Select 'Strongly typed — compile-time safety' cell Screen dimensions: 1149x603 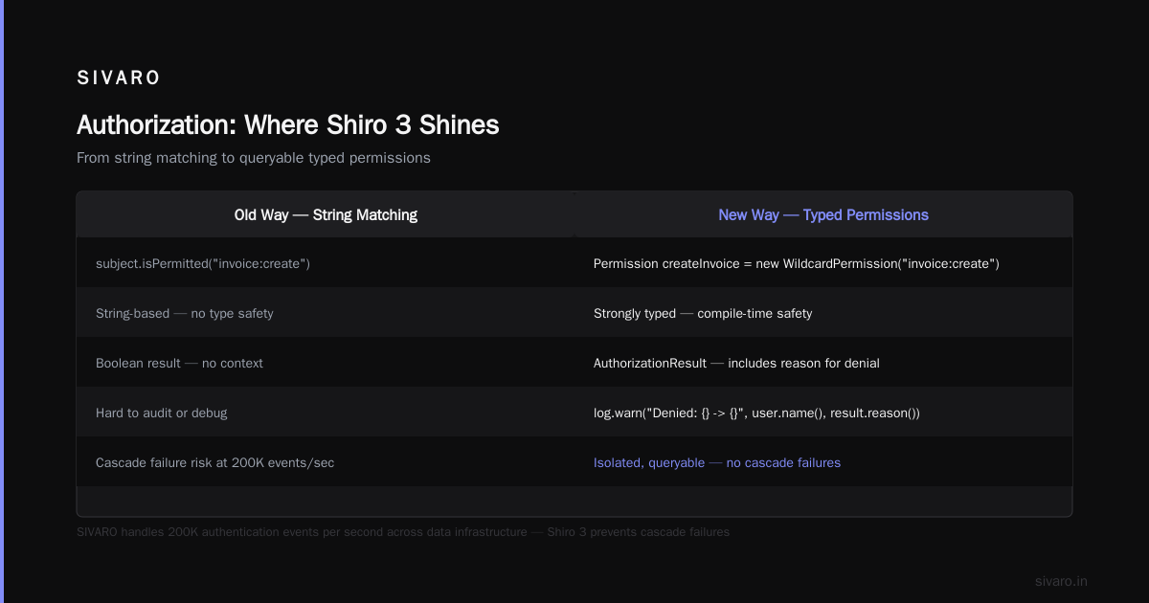coord(703,313)
